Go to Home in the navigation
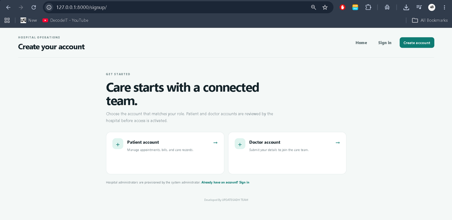The height and width of the screenshot is (220, 452). tap(361, 43)
